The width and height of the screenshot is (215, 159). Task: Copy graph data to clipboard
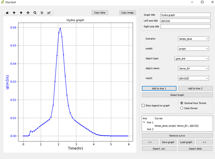click(x=100, y=13)
